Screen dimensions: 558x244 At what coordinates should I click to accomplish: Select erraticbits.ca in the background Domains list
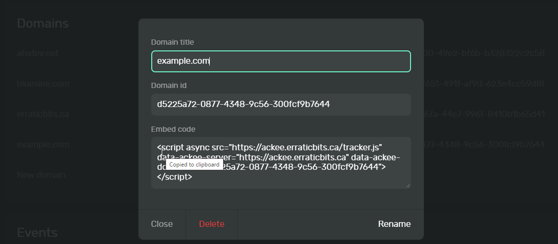43,114
